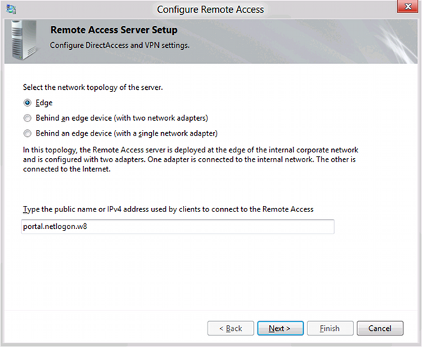
Task: Click the 'Configure Remote Access' window title
Action: coord(210,10)
